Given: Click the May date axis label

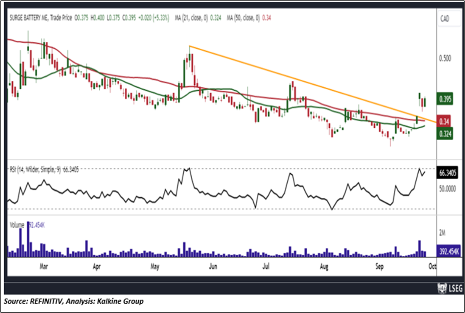Looking at the screenshot, I should coord(155,267).
